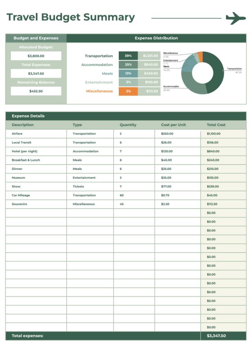Select the Car Mileage cell
The image size is (250, 349).
(36, 195)
